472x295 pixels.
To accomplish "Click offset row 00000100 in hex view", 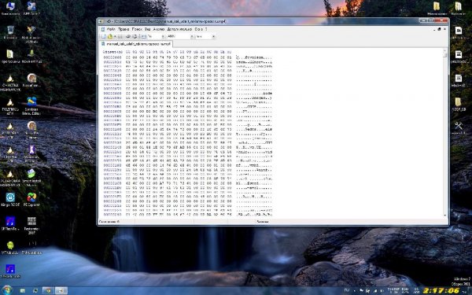I will click(112, 130).
